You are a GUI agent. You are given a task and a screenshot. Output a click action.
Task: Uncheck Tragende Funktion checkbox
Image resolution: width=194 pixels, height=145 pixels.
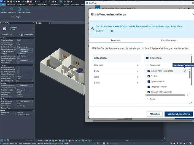149,87
